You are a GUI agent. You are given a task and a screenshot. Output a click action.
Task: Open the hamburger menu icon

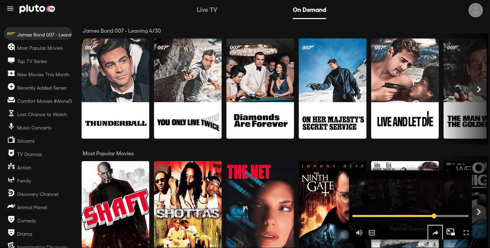[10, 9]
